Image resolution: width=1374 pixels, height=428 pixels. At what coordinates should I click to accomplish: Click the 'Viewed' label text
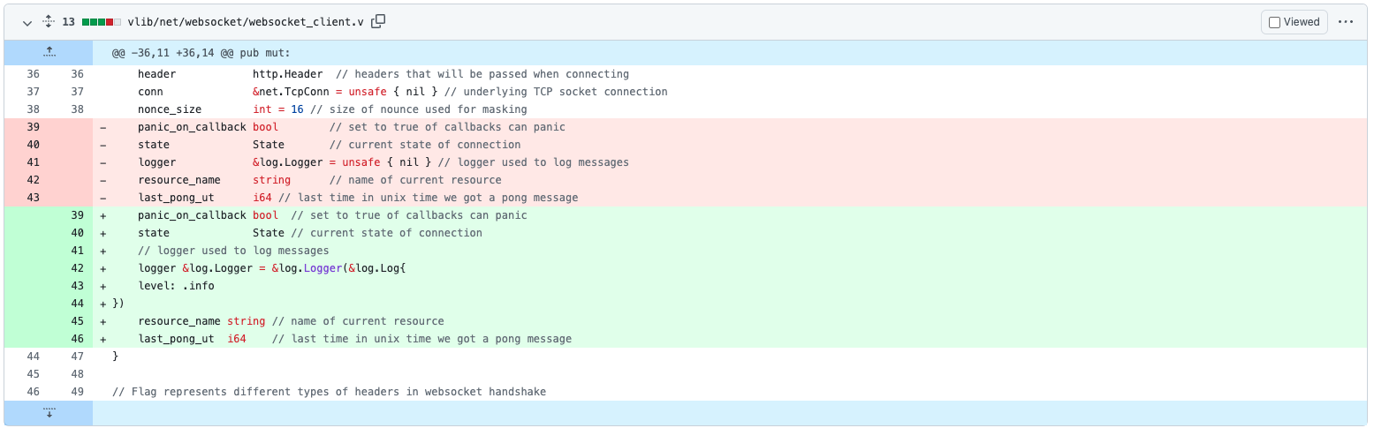coord(1302,22)
